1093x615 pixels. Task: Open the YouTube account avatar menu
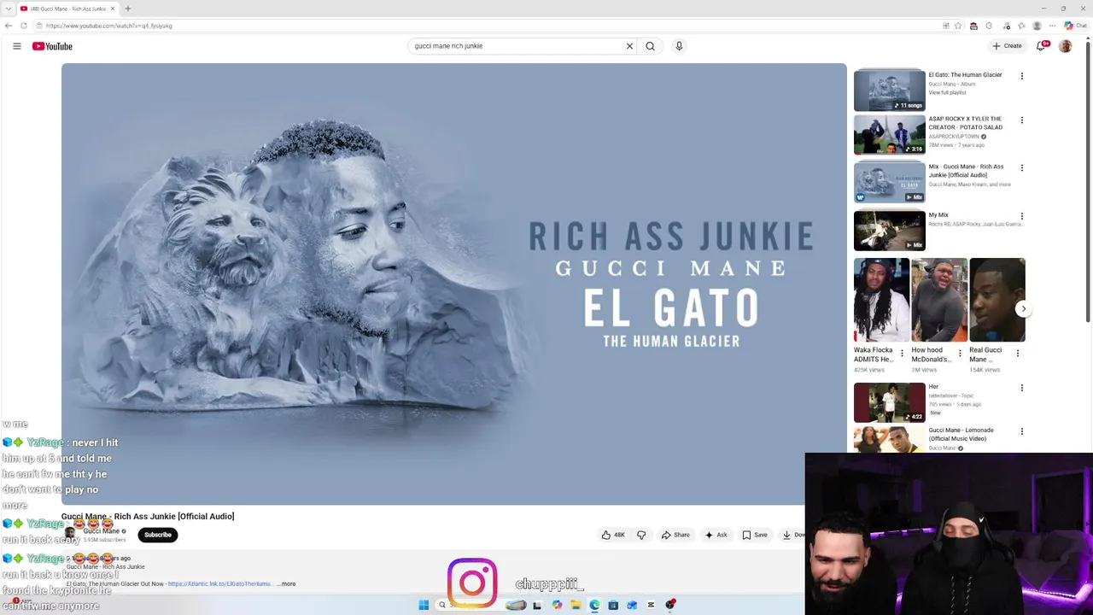1065,46
